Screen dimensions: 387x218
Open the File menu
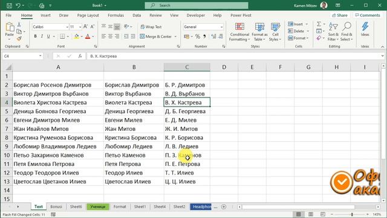click(8, 15)
